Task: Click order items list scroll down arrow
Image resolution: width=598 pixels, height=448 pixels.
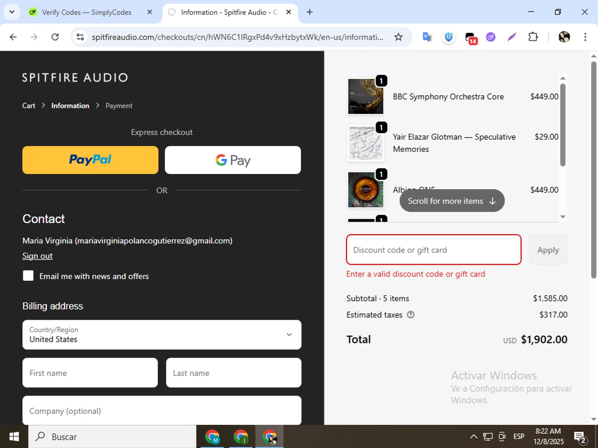Action: tap(563, 217)
